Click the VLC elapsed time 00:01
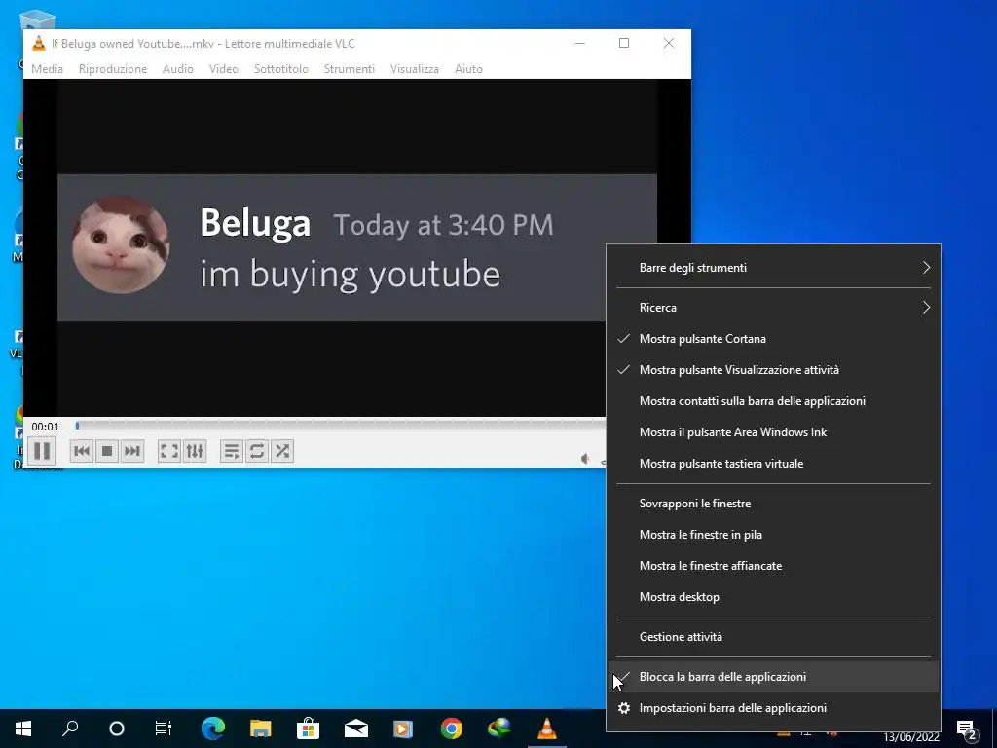Viewport: 997px width, 748px height. click(45, 427)
